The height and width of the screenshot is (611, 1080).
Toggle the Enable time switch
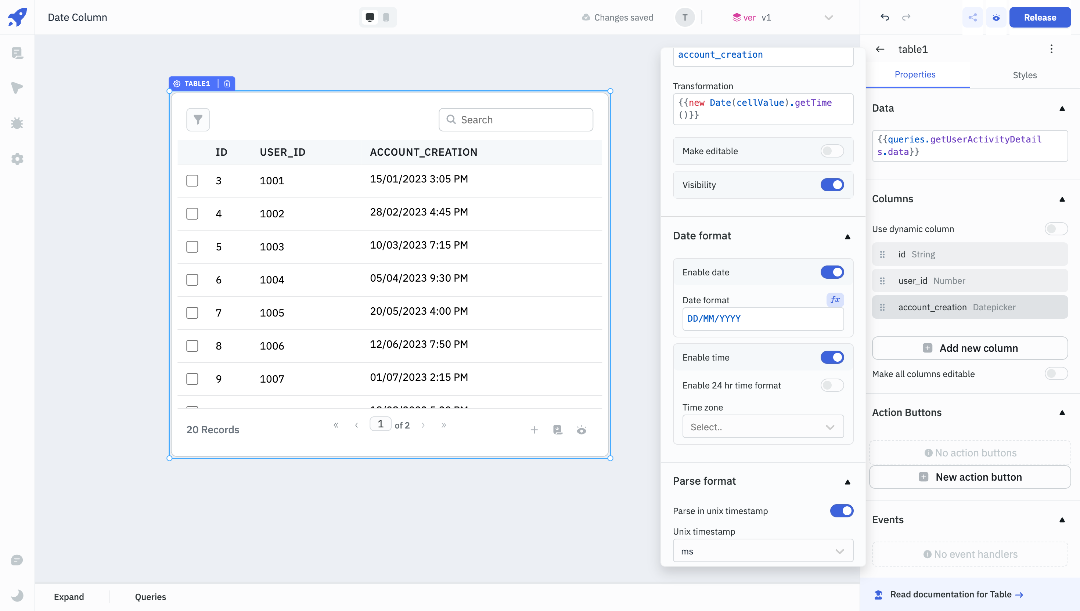[832, 357]
